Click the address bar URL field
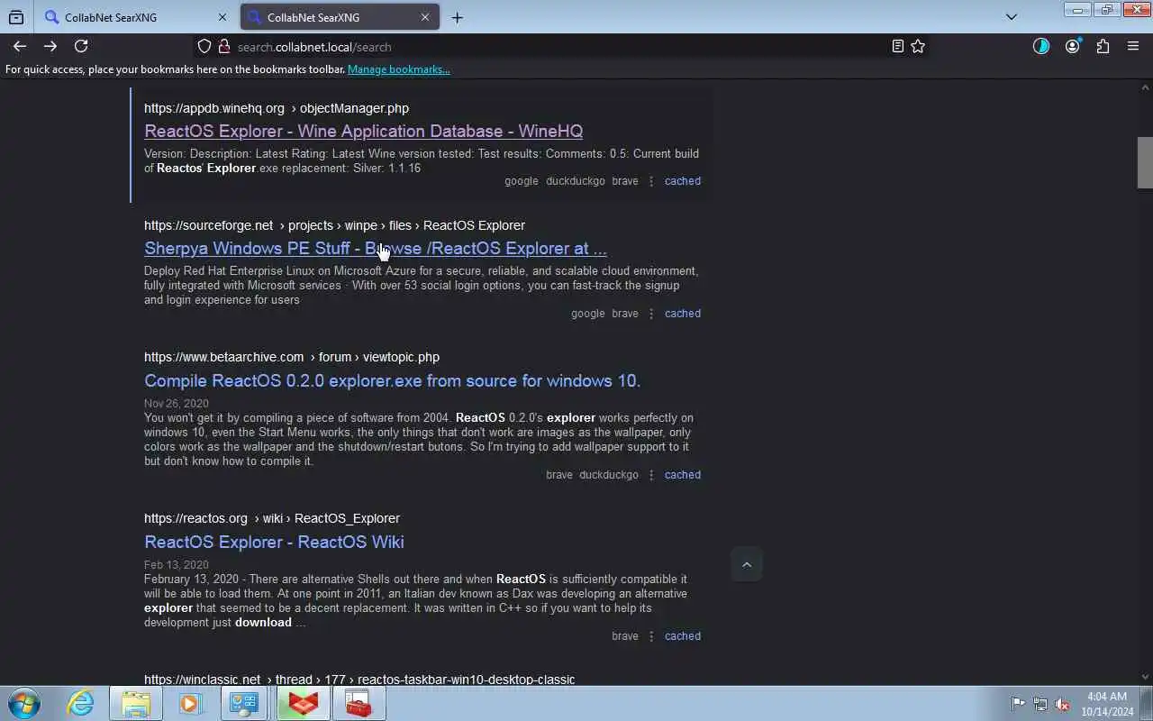 pos(558,46)
